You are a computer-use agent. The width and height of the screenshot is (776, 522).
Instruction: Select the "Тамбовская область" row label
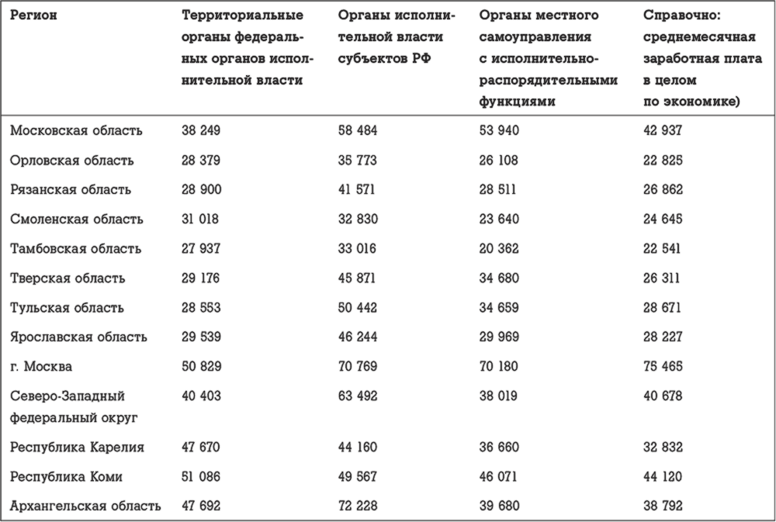[76, 248]
